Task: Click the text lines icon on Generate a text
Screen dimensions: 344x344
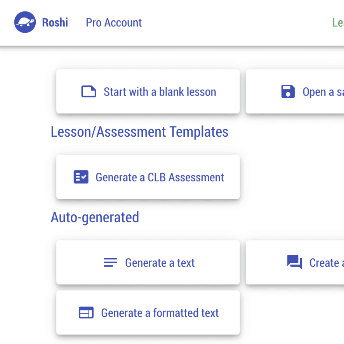Action: pyautogui.click(x=111, y=262)
